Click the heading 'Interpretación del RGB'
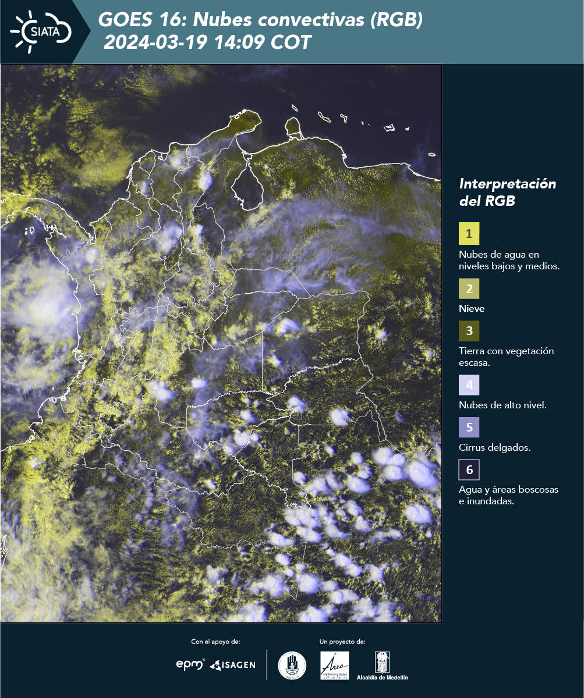The image size is (584, 698). [x=508, y=193]
